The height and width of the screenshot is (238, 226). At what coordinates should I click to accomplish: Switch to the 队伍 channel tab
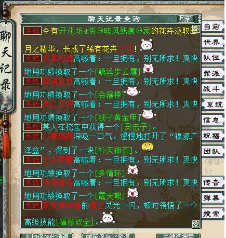[211, 58]
